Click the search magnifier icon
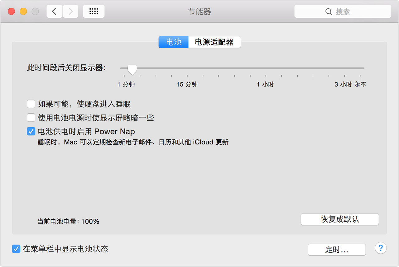Viewport: 399px width, 267px height. tap(329, 12)
